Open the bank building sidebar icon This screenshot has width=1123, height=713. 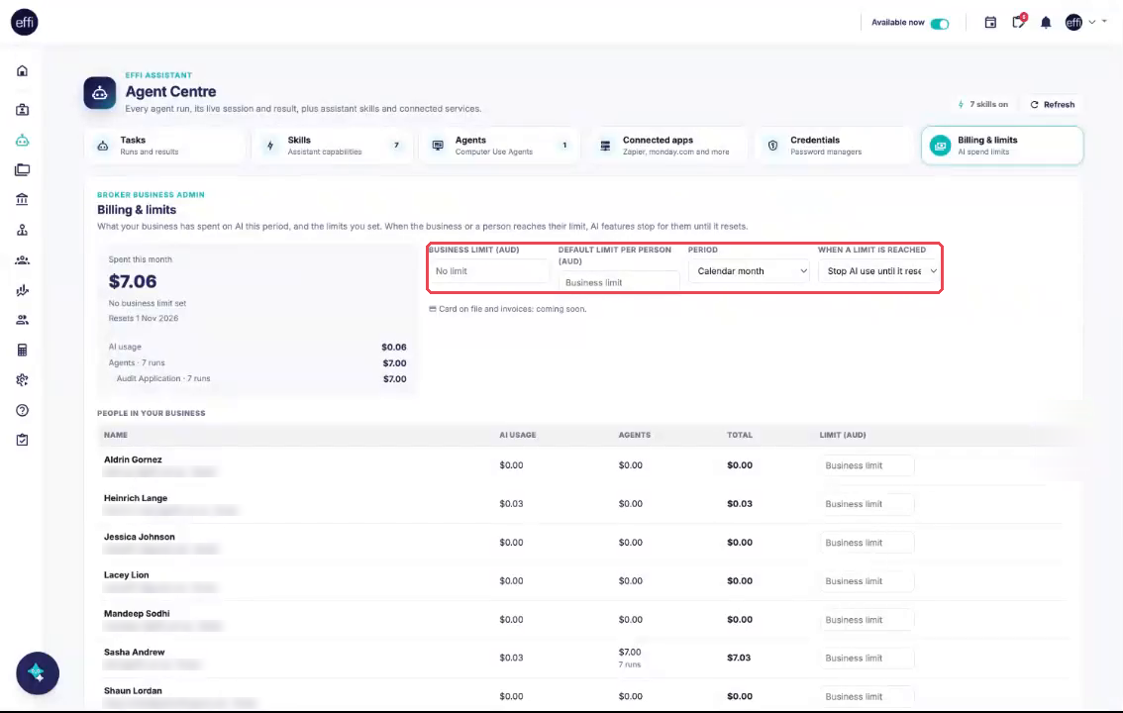click(x=22, y=199)
